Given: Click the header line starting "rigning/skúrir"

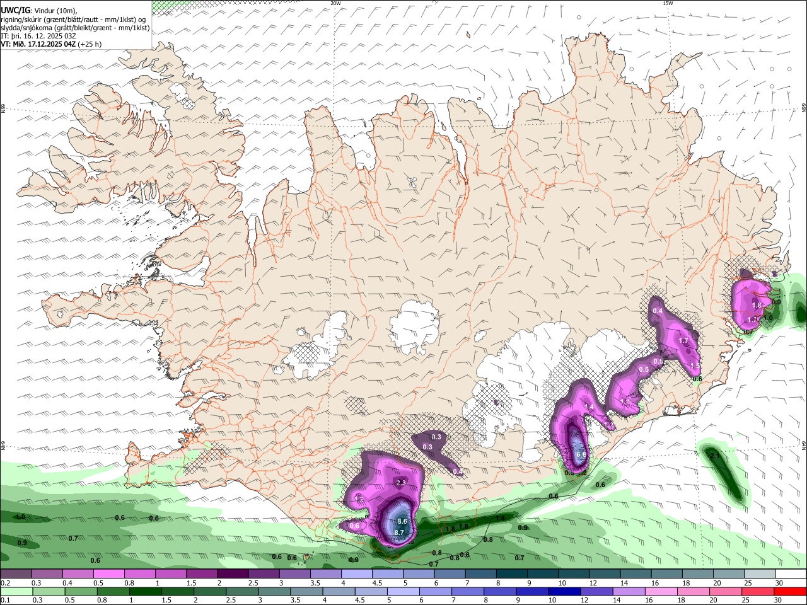Looking at the screenshot, I should [74, 19].
